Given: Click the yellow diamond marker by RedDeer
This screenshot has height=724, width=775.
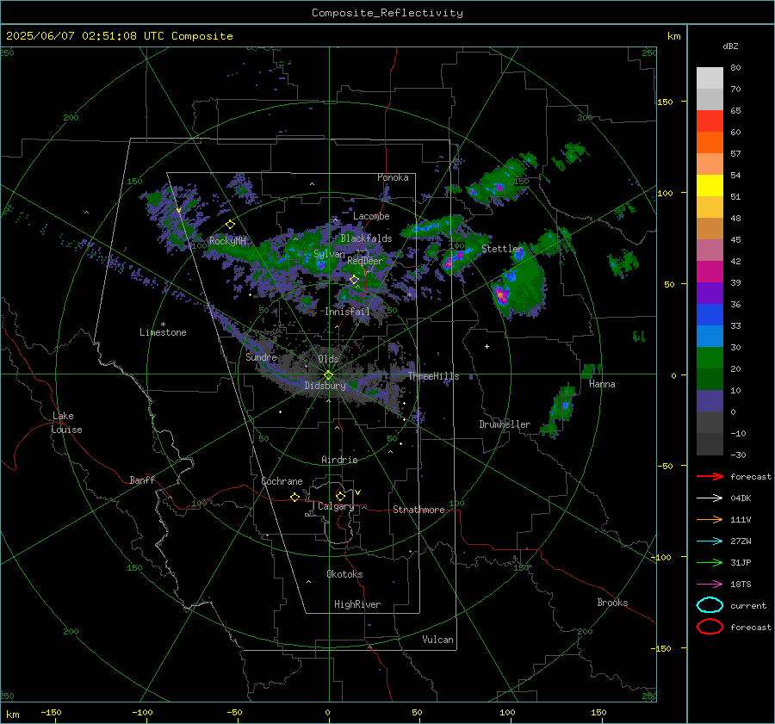Looking at the screenshot, I should 354,280.
